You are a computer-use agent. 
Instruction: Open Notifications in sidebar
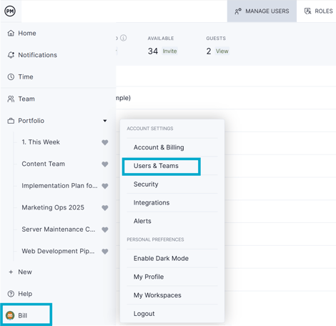click(37, 55)
